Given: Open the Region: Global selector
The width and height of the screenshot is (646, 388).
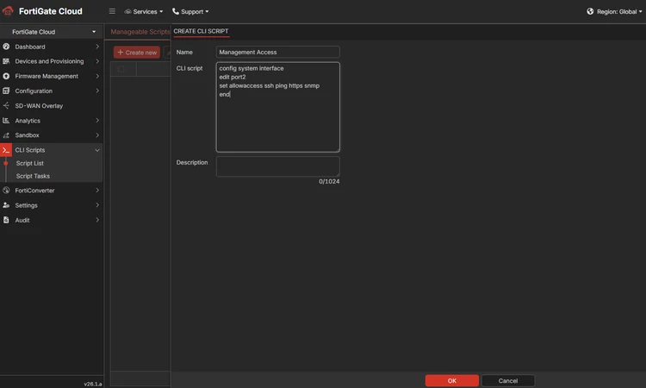Looking at the screenshot, I should tap(614, 11).
